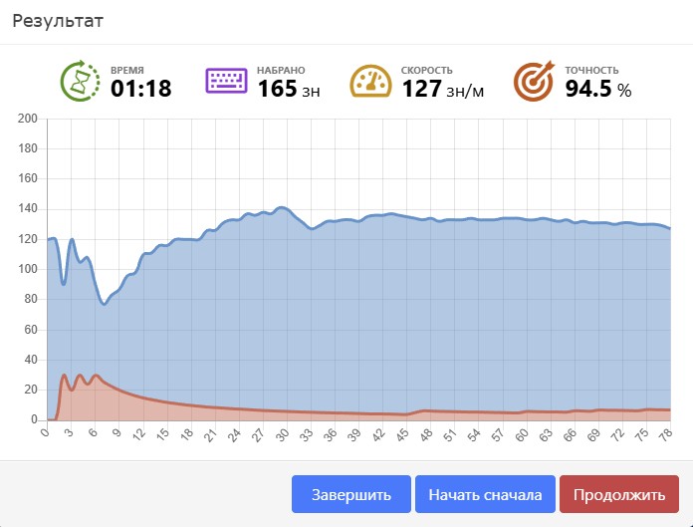Screen dimensions: 693x527
Task: Click the ВРЕМЯ label
Action: (126, 71)
